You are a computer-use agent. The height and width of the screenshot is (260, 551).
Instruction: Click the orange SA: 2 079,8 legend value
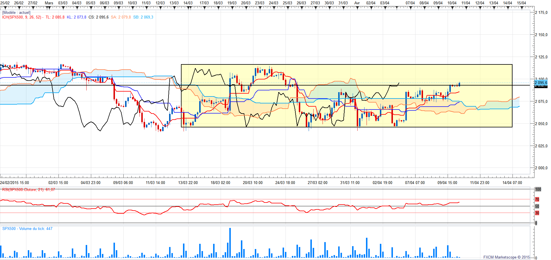[x=121, y=17]
